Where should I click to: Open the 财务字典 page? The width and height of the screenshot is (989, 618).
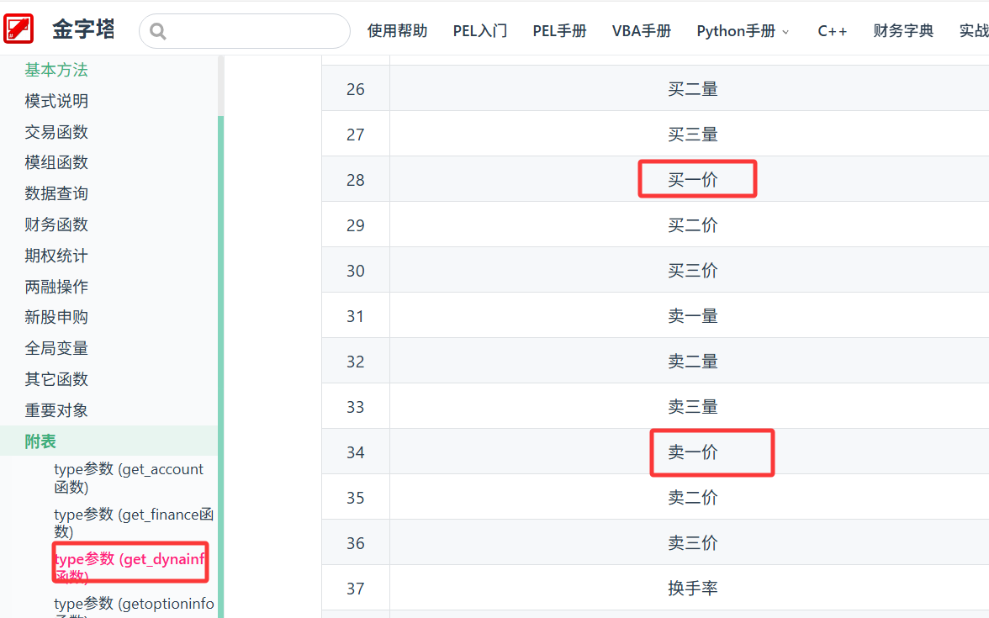903,31
